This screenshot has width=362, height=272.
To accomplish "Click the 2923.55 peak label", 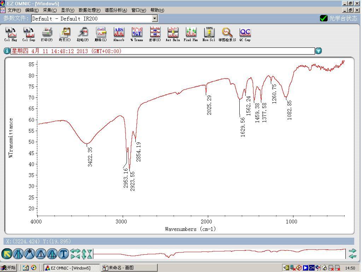I will pos(133,181).
